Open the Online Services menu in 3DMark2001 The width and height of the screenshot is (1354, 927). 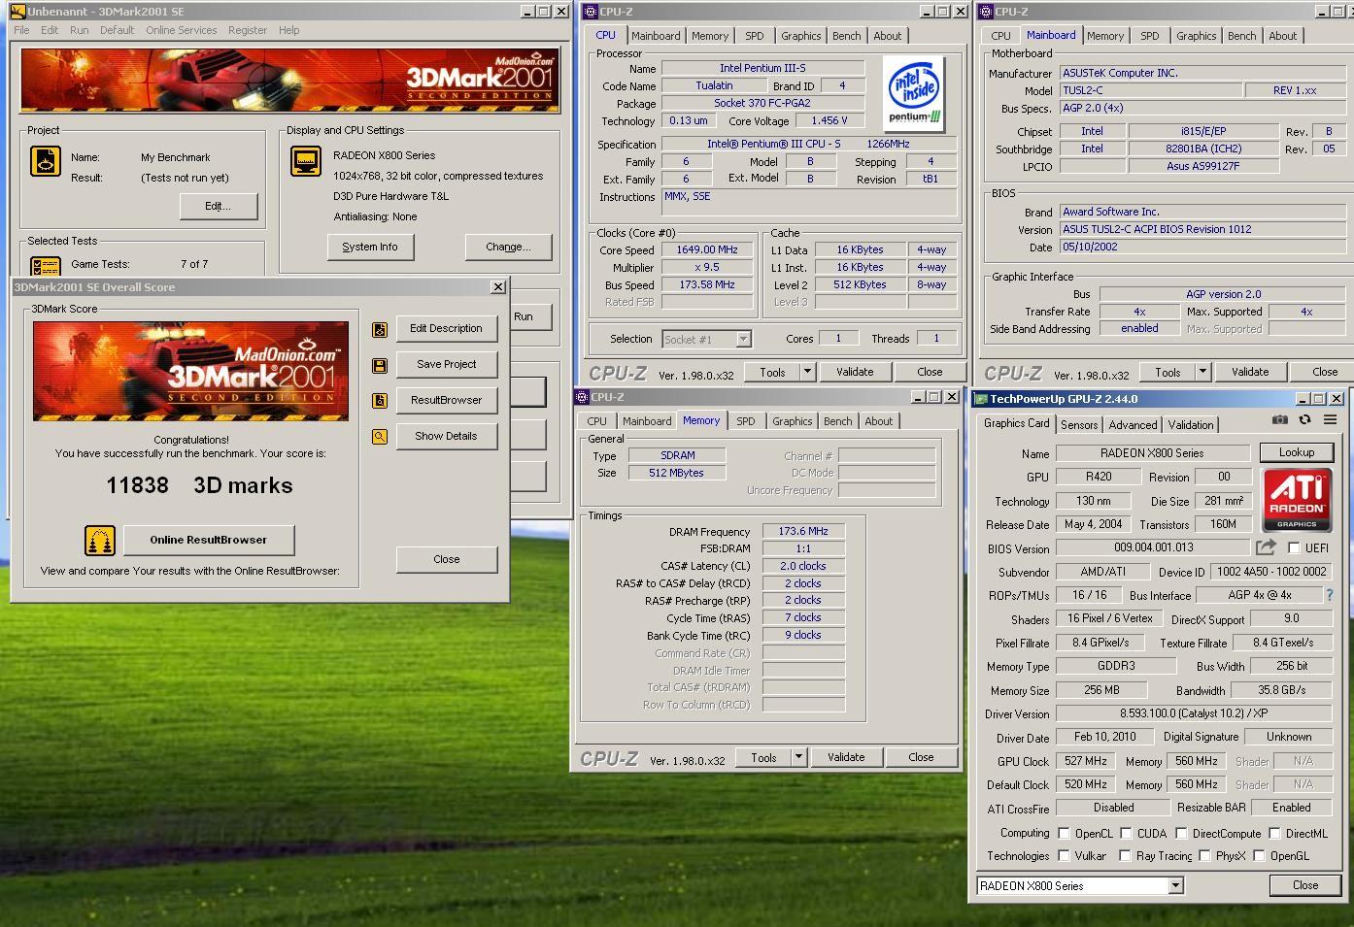click(182, 30)
